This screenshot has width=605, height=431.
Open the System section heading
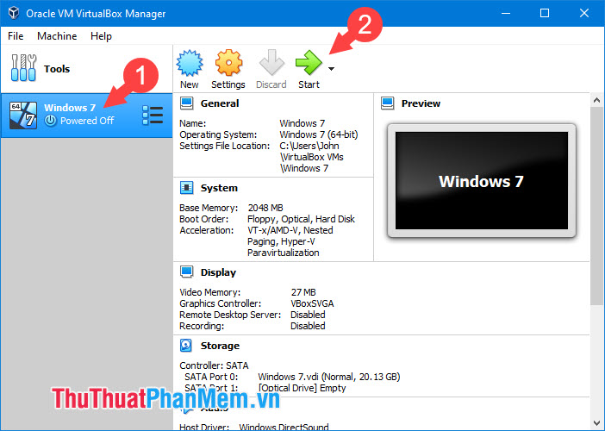click(219, 188)
